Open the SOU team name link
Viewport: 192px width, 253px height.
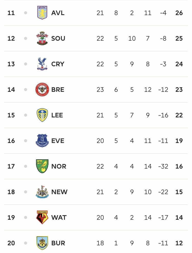(58, 38)
